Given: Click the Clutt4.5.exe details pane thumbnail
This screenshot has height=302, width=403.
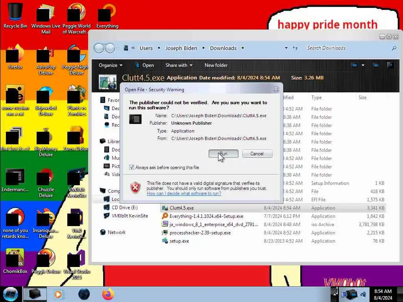Looking at the screenshot, I should [x=107, y=82].
